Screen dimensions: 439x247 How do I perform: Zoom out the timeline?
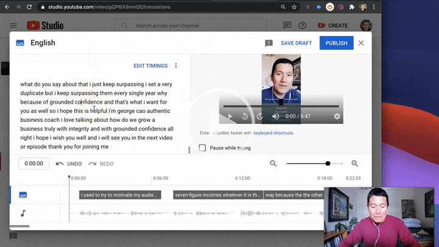tap(273, 163)
